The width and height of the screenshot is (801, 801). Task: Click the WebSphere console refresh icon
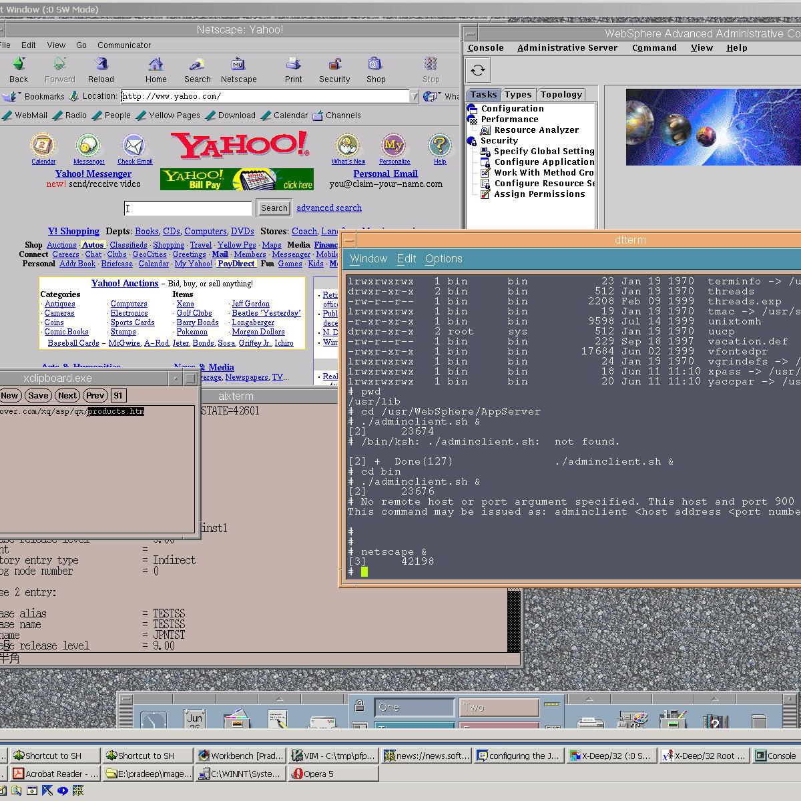(478, 70)
